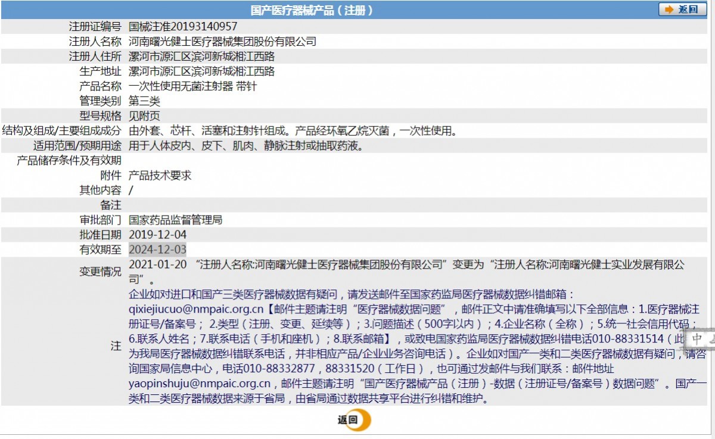Image resolution: width=715 pixels, height=439 pixels.
Task: Click the 备注 label
Action: 111,206
